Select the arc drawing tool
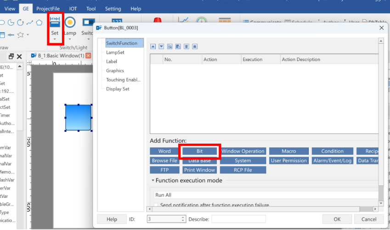Image resolution: width=390 pixels, height=230 pixels. click(x=20, y=22)
